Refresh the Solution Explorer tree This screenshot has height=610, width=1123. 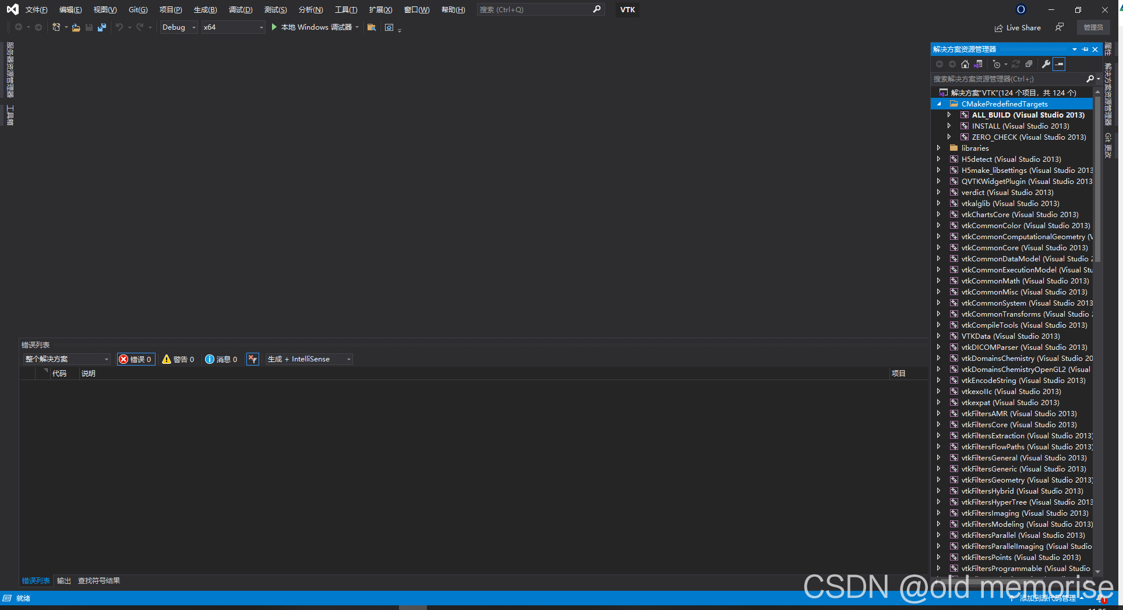pyautogui.click(x=1016, y=64)
